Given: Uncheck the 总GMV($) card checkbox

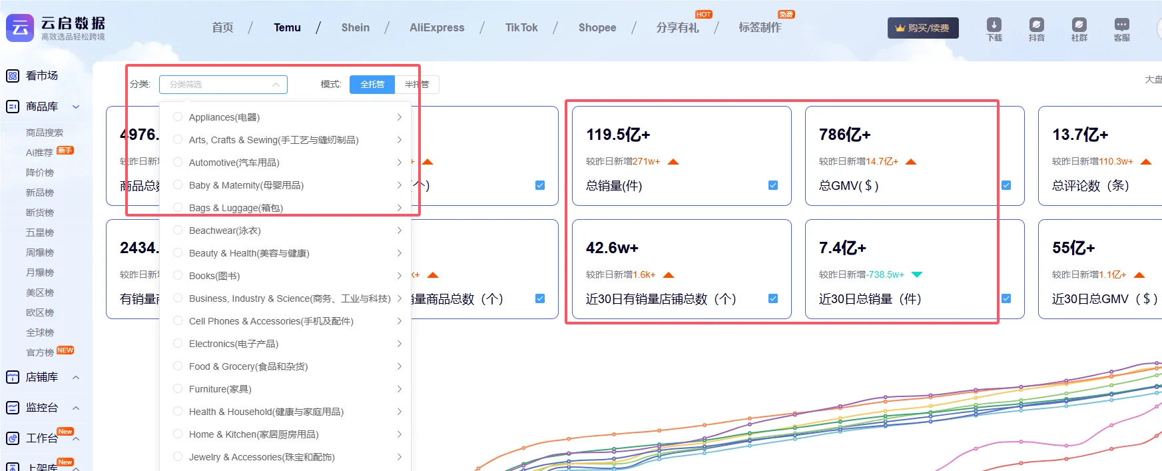Looking at the screenshot, I should click(x=1006, y=185).
